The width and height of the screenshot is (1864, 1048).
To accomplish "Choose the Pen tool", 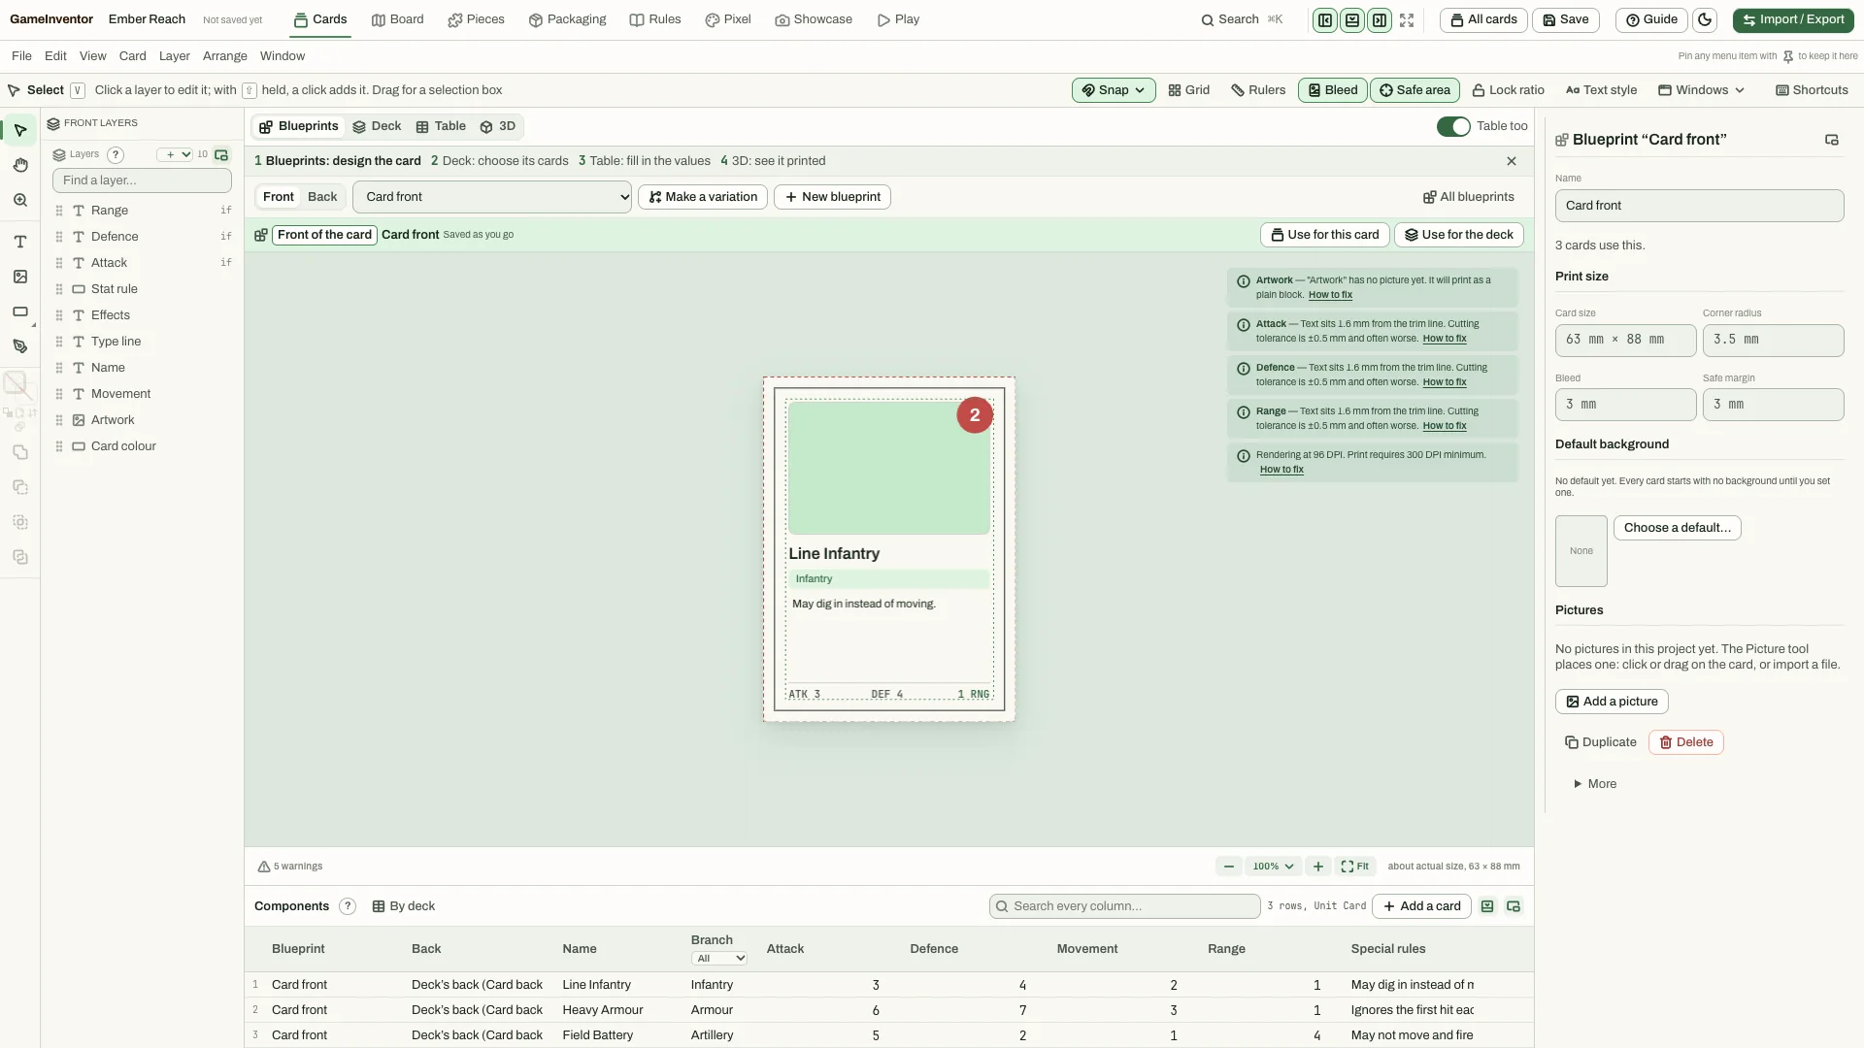I will pyautogui.click(x=20, y=346).
